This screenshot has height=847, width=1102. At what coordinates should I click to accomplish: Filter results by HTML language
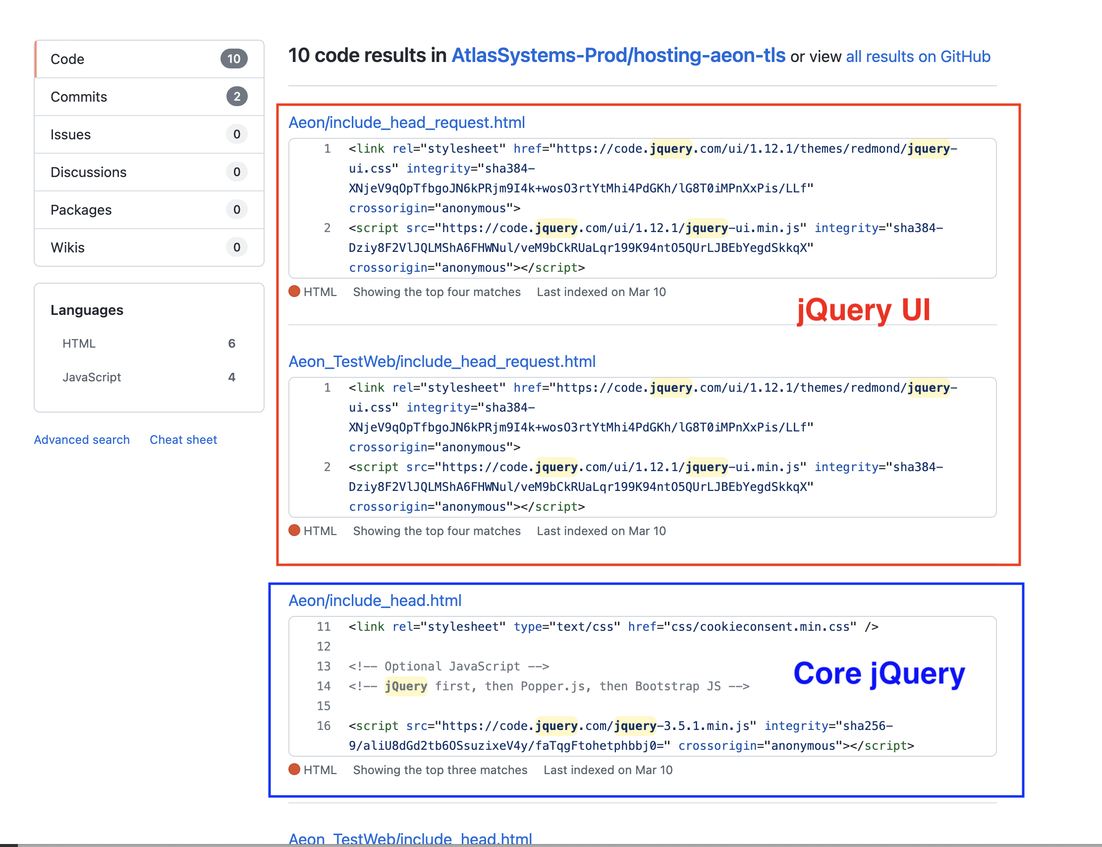(79, 343)
